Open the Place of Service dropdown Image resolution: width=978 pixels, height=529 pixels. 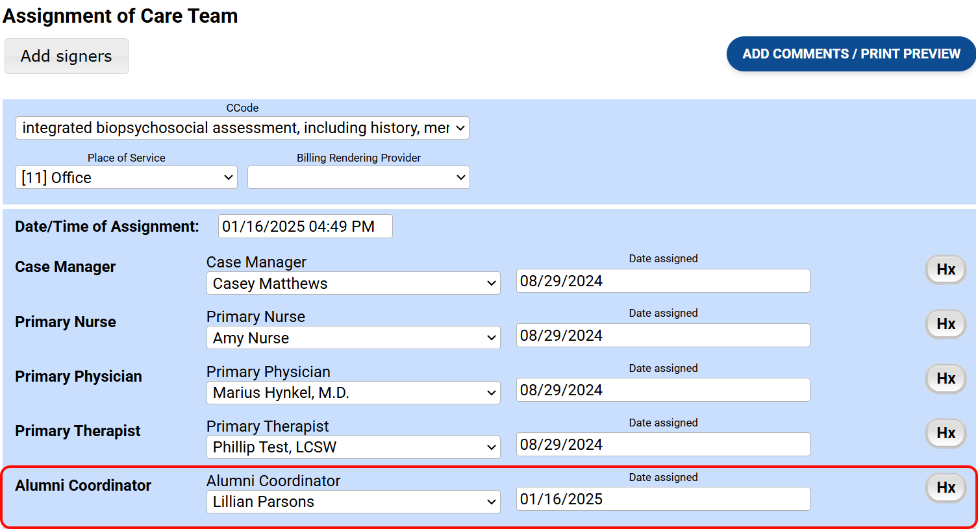tap(126, 178)
